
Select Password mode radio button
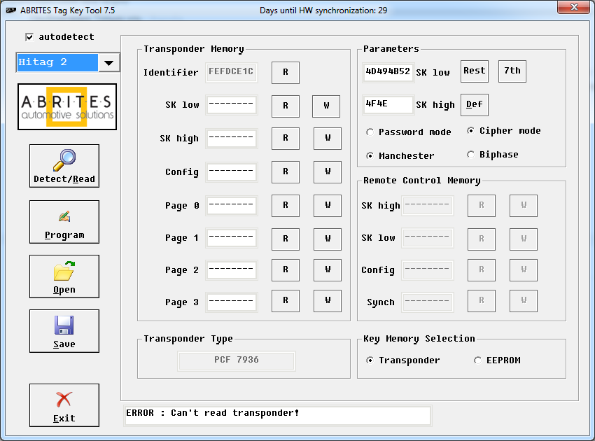370,132
